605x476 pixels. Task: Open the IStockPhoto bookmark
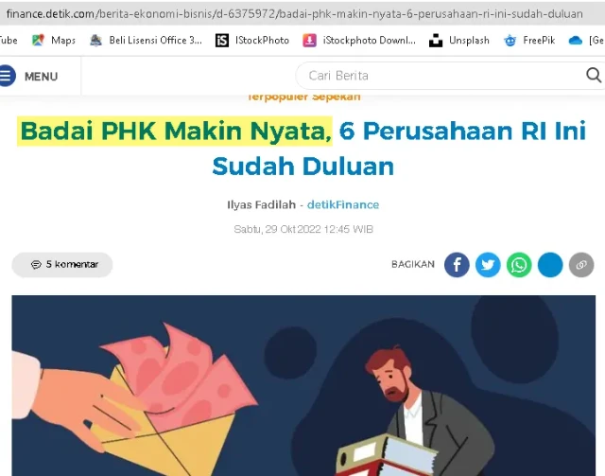(x=252, y=40)
